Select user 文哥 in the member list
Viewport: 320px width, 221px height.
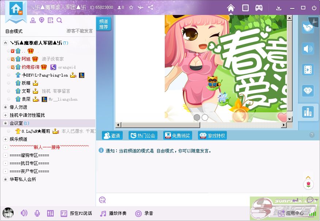(26, 91)
